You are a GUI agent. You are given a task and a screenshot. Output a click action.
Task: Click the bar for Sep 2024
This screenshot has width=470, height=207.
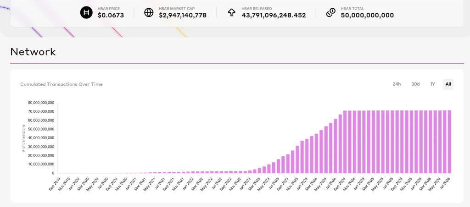[345, 142]
